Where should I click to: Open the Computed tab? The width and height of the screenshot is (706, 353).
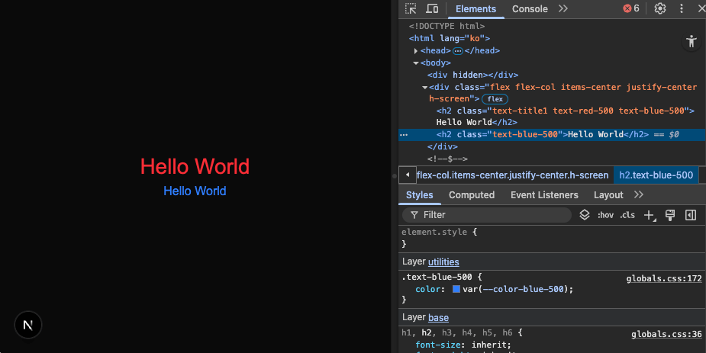[472, 195]
